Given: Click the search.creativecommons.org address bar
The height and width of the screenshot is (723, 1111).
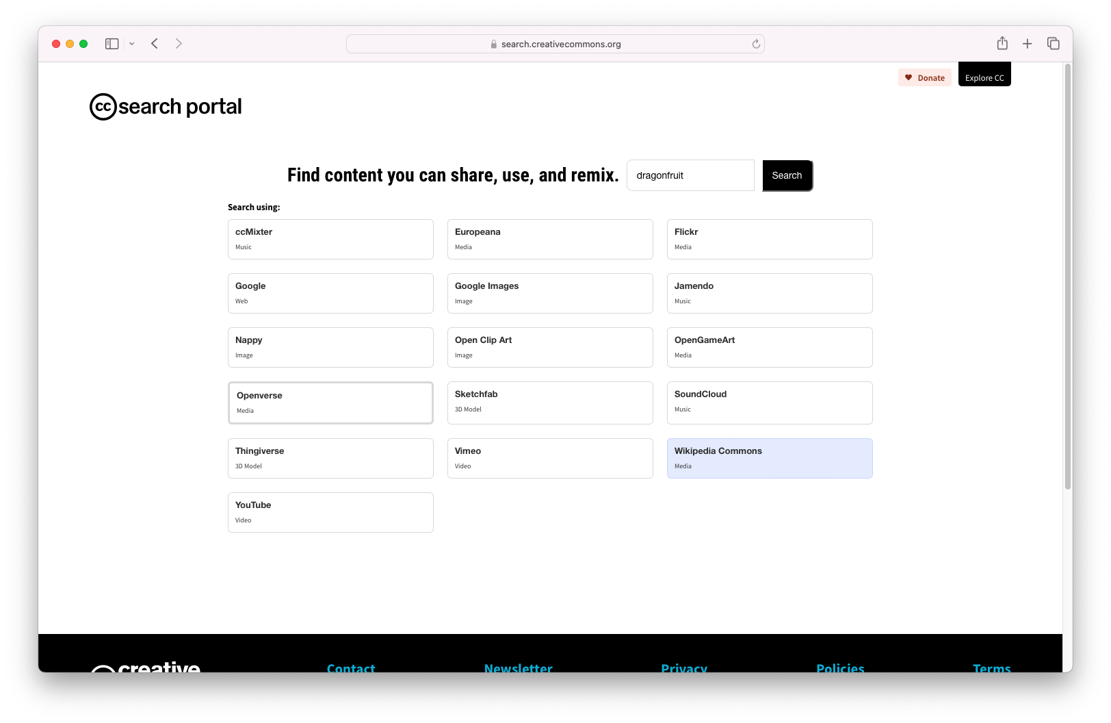Looking at the screenshot, I should click(555, 44).
